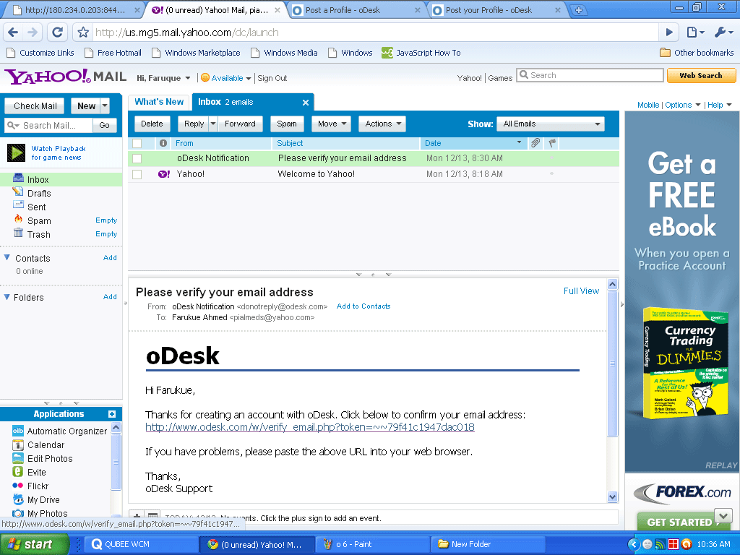This screenshot has height=555, width=740.
Task: Switch to the What's New tab
Action: [158, 101]
